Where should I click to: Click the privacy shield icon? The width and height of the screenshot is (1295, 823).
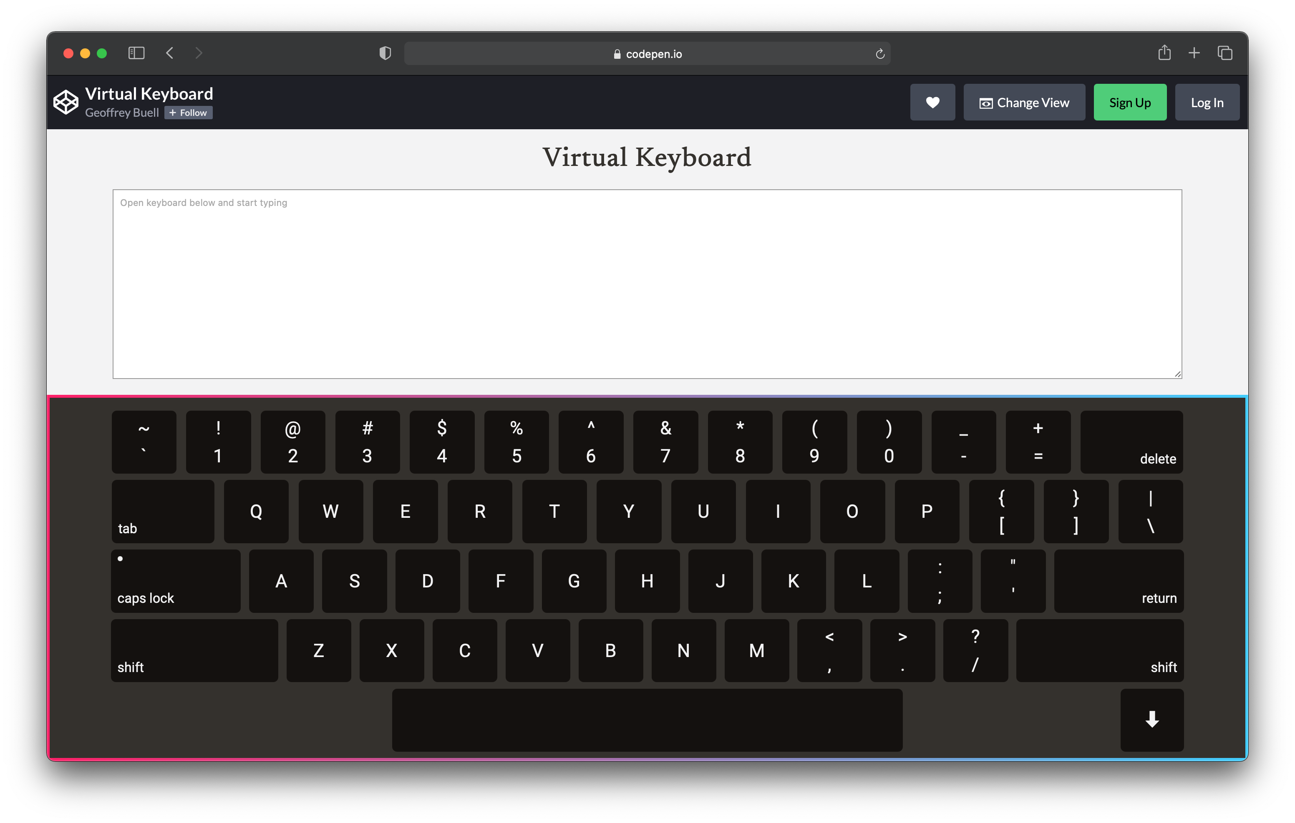click(385, 53)
